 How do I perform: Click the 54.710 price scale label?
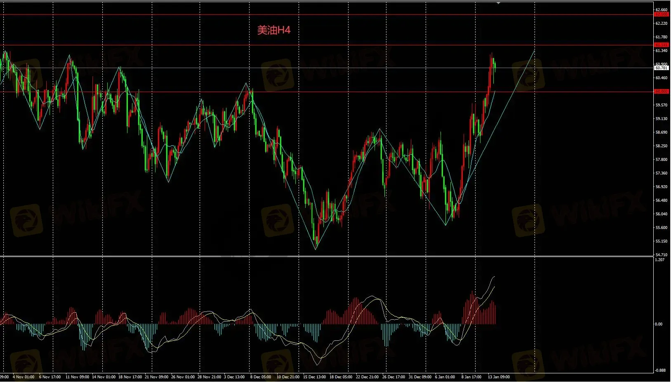661,255
